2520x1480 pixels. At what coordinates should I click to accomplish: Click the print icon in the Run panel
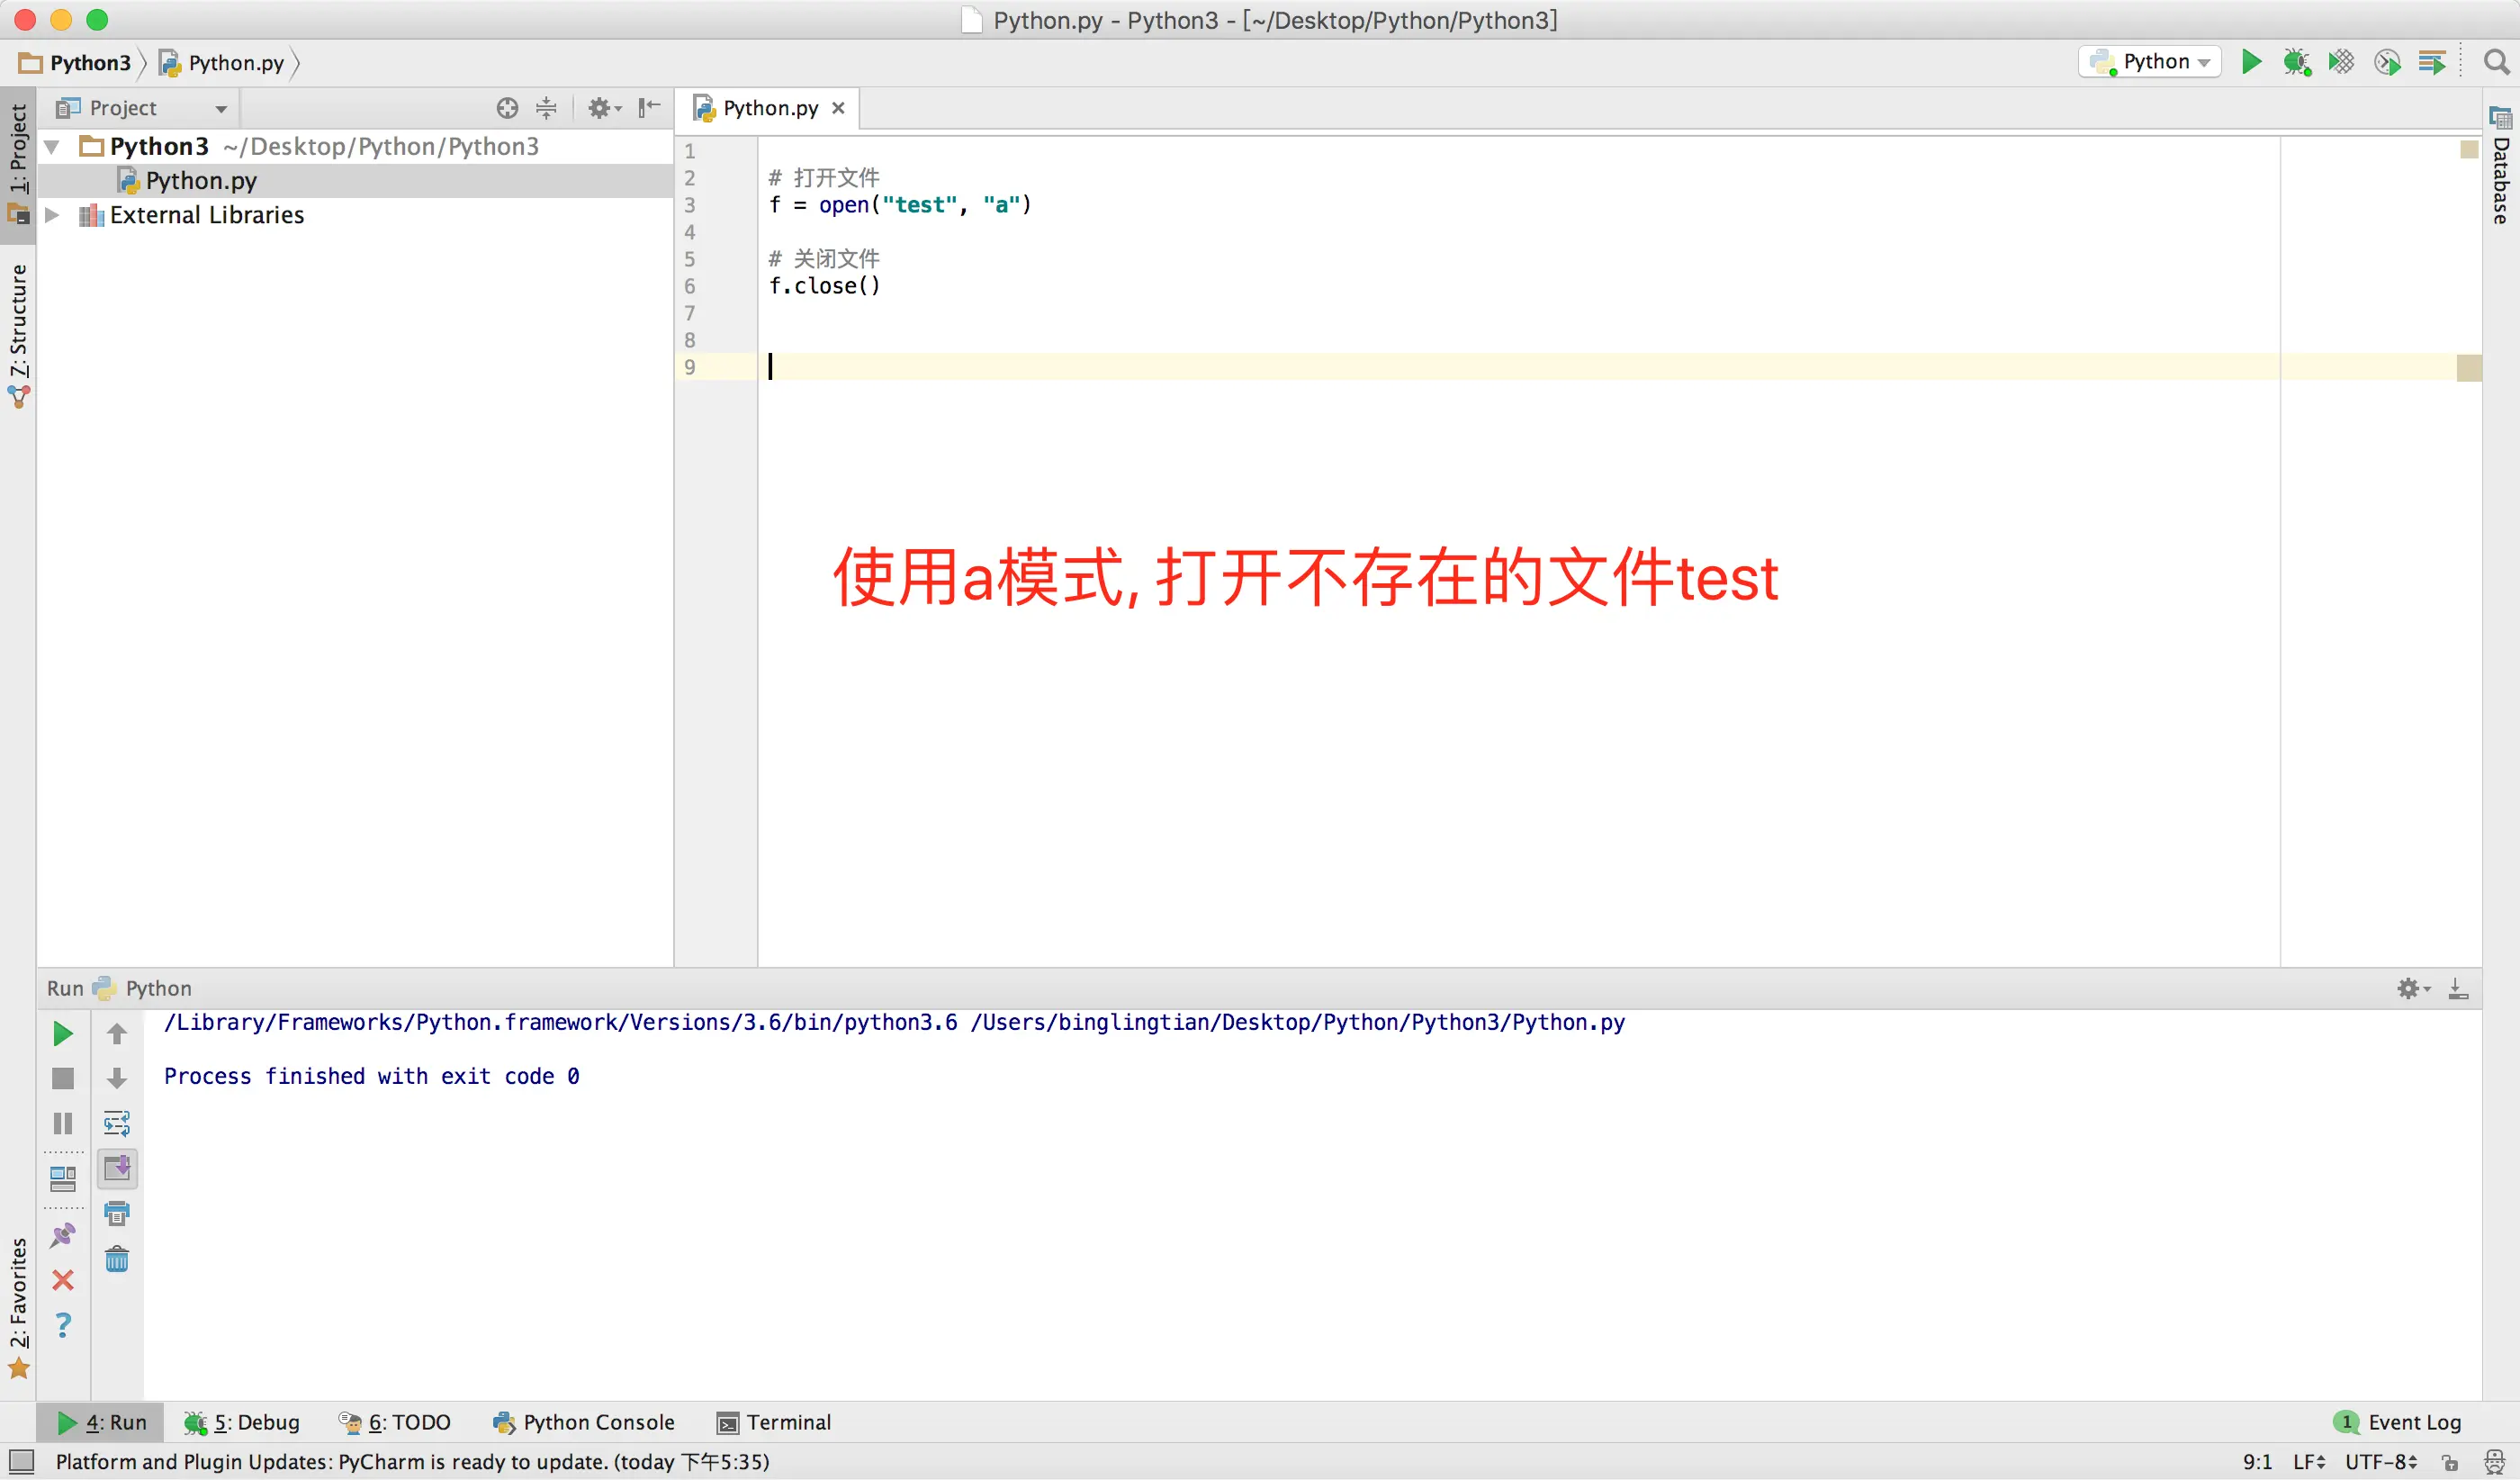(117, 1214)
